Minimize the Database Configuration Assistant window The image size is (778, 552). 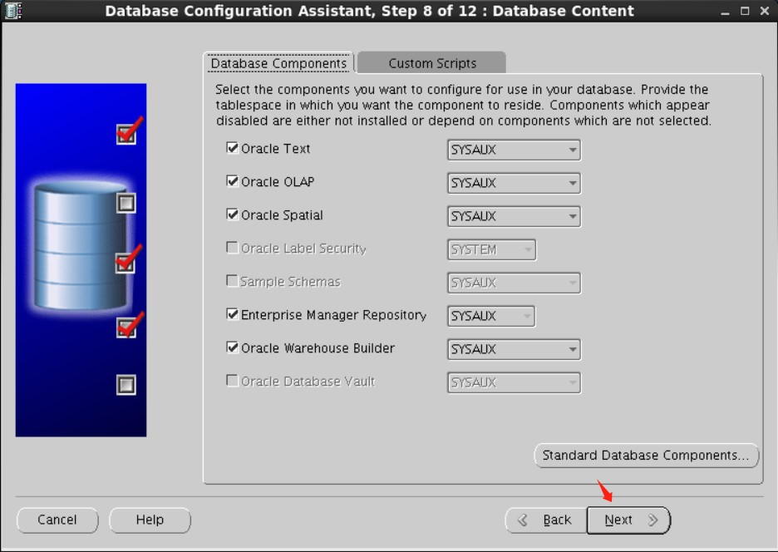[725, 11]
